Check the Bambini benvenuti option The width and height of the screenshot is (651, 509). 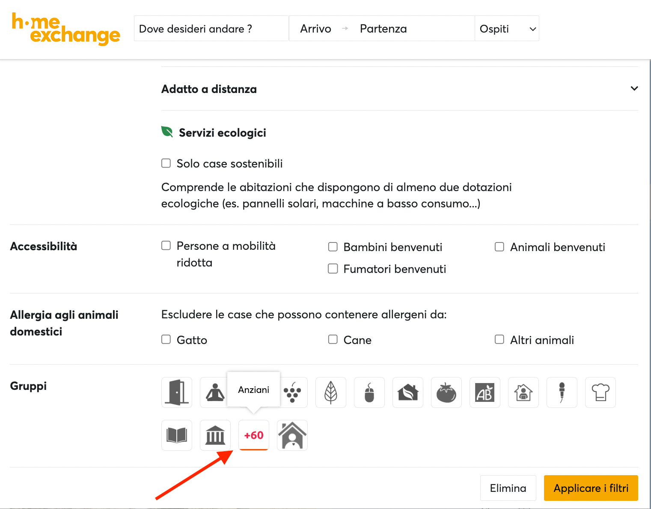333,246
